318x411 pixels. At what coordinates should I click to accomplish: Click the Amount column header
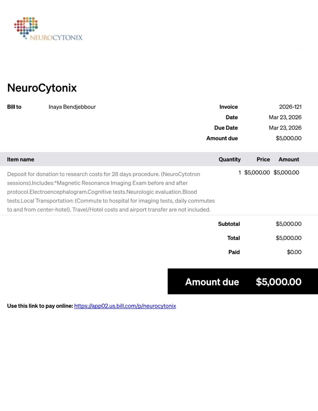click(x=289, y=159)
